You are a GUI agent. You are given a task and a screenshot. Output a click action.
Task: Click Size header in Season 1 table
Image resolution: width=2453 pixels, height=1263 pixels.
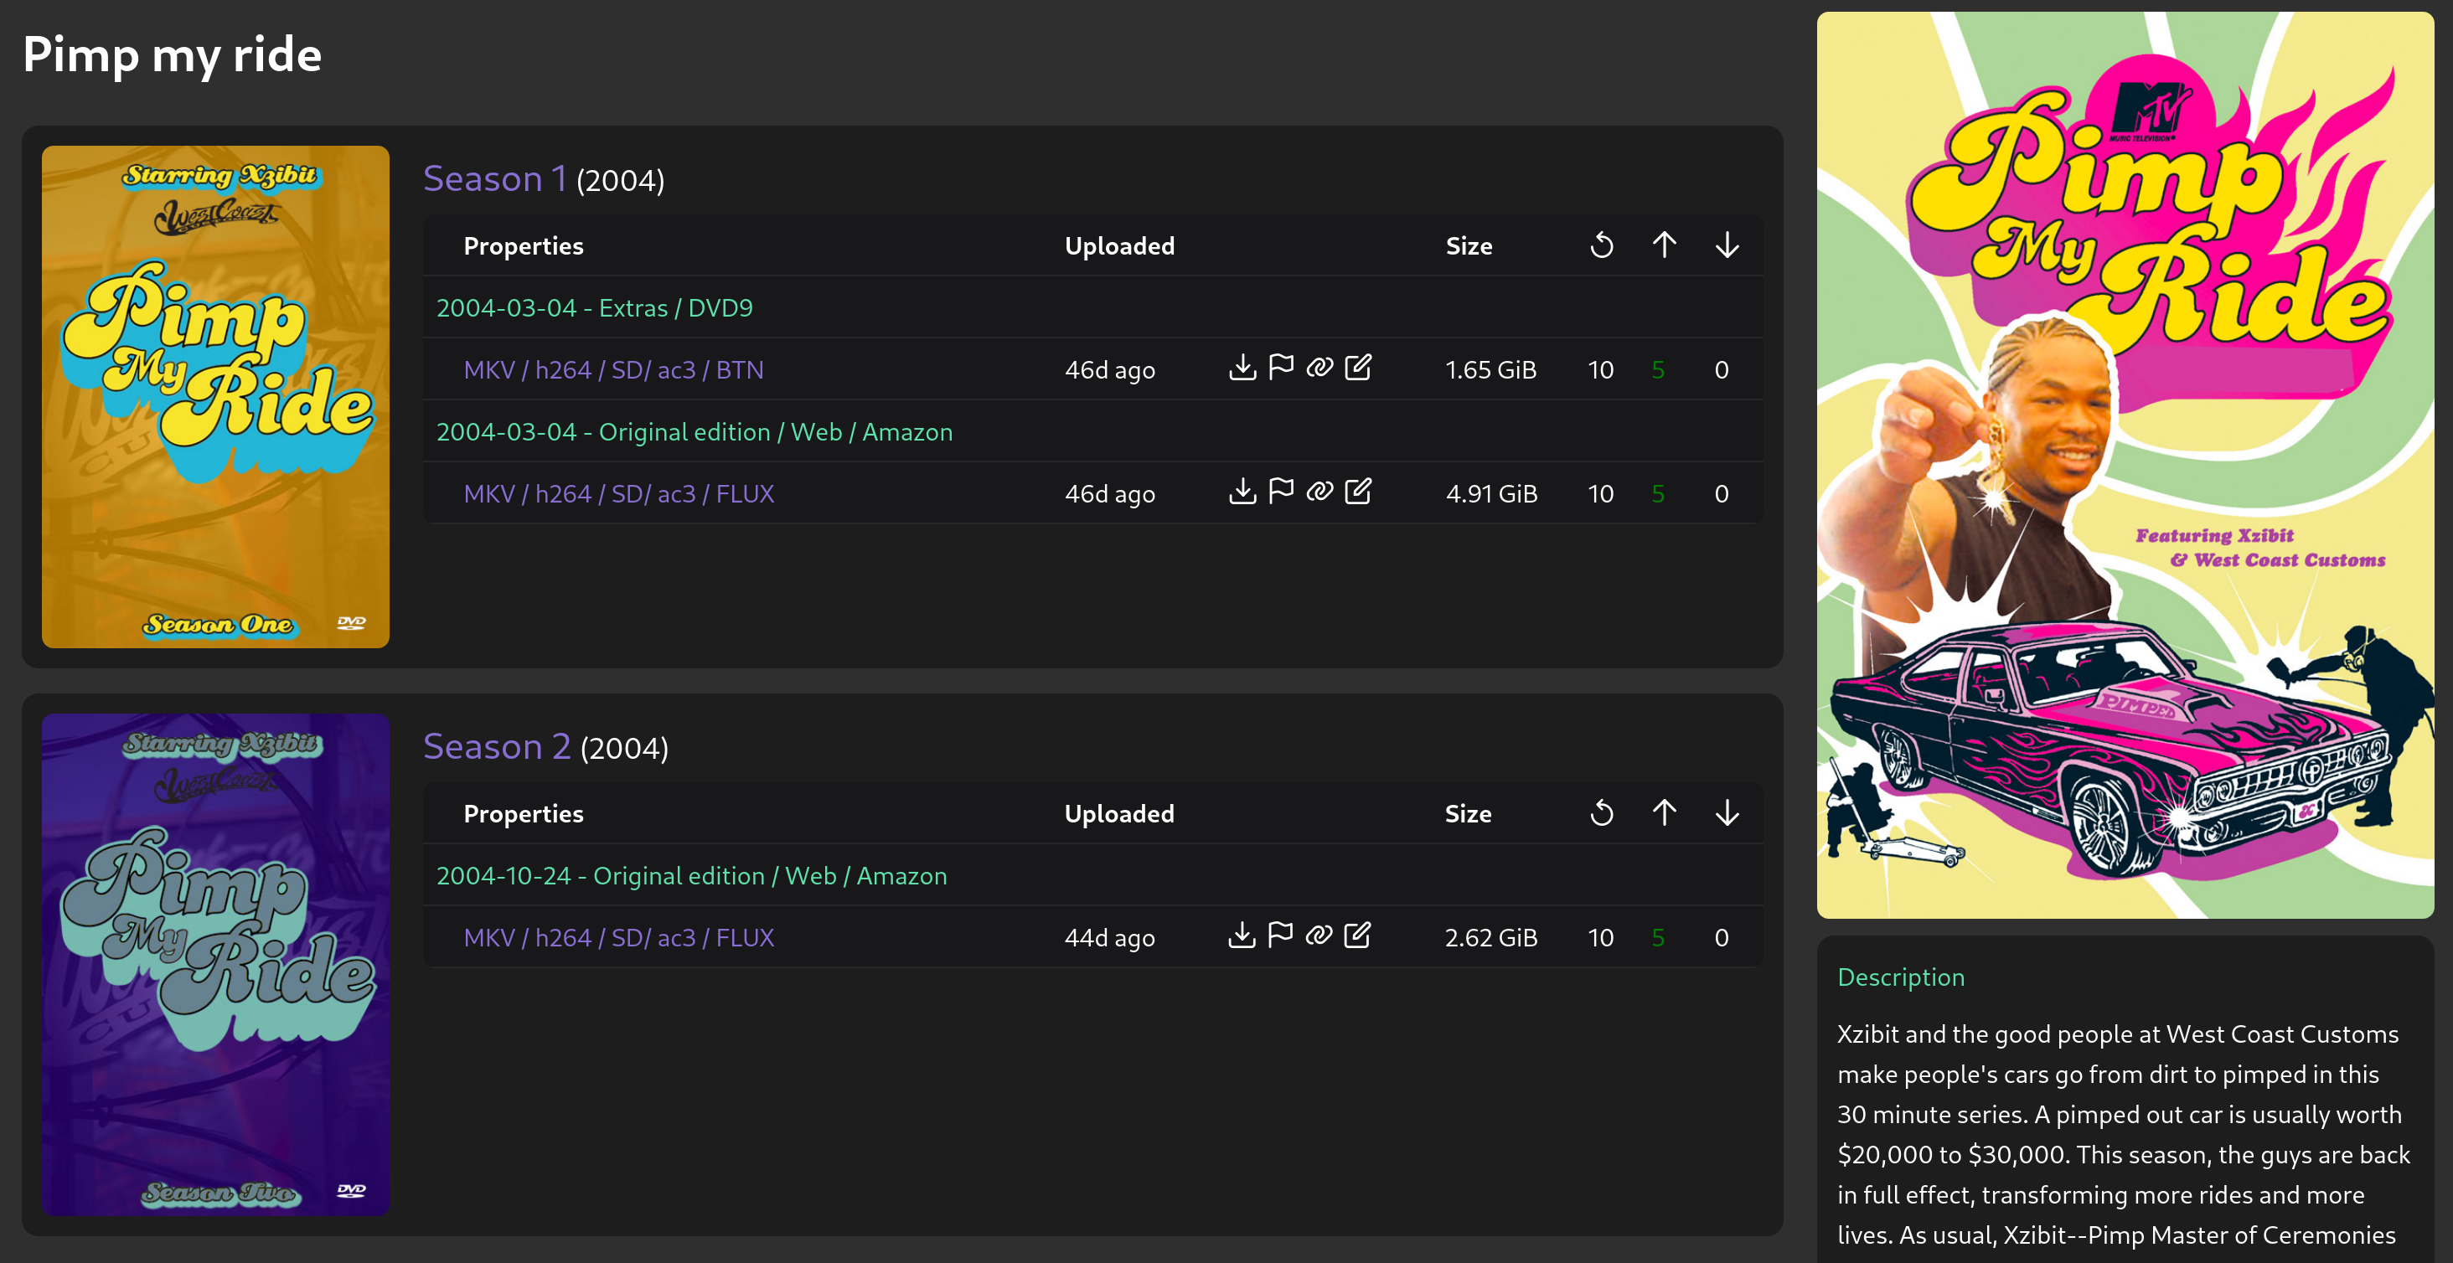pos(1469,245)
